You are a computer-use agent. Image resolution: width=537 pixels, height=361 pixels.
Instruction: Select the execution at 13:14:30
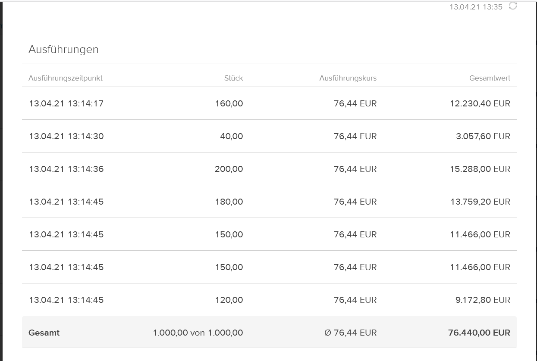coord(66,136)
